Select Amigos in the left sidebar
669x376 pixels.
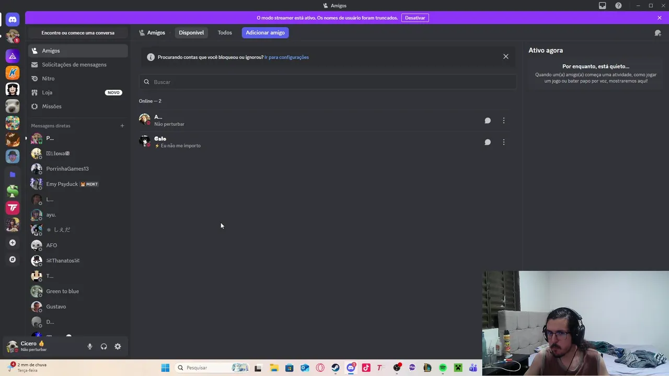[x=78, y=51]
